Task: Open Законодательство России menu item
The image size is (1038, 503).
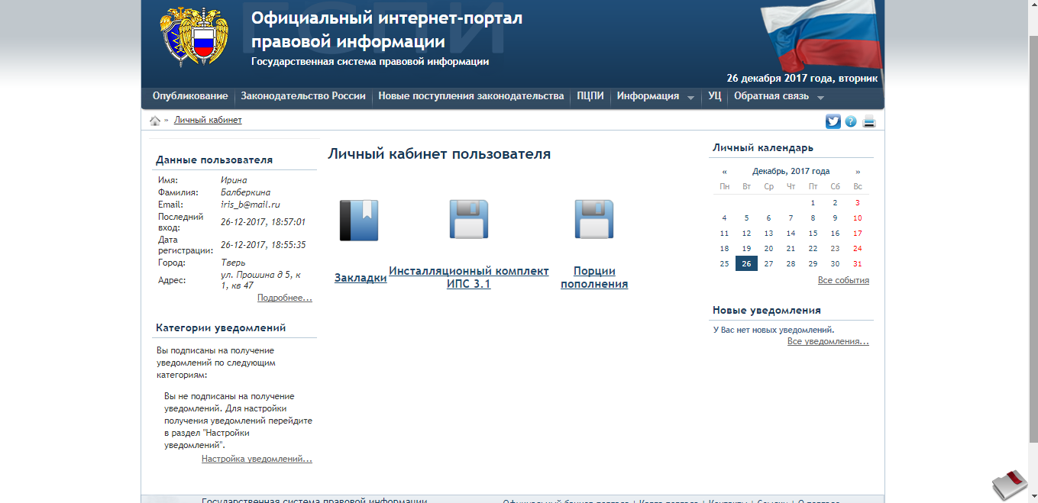Action: [303, 96]
